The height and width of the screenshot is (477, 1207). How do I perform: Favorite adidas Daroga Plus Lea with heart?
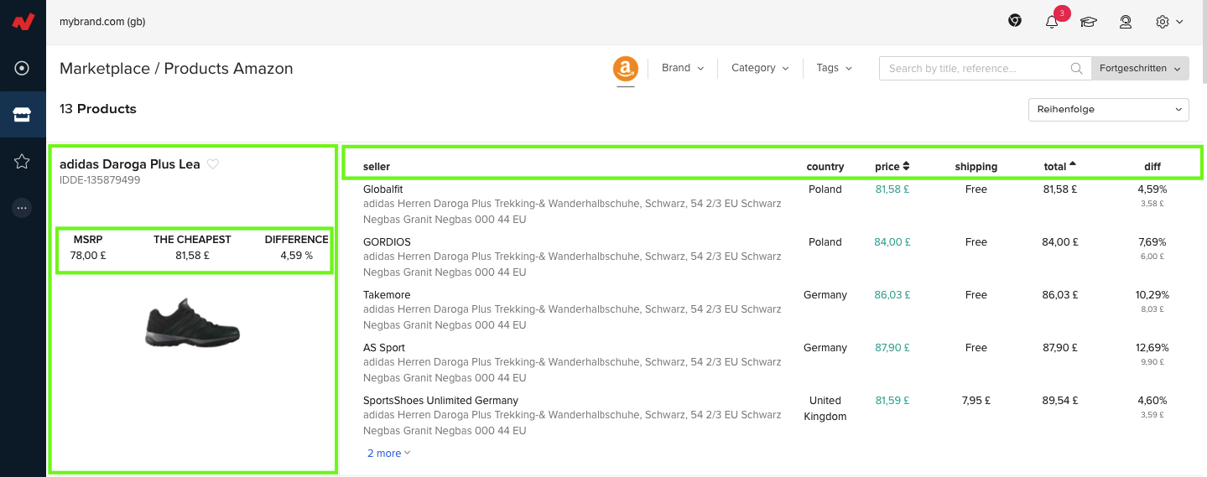(x=213, y=164)
